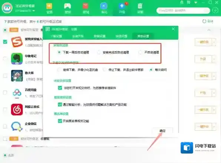Uncheck the Sogou Pinyin row checkbox
Screen dimensions: 221x163
[5, 42]
